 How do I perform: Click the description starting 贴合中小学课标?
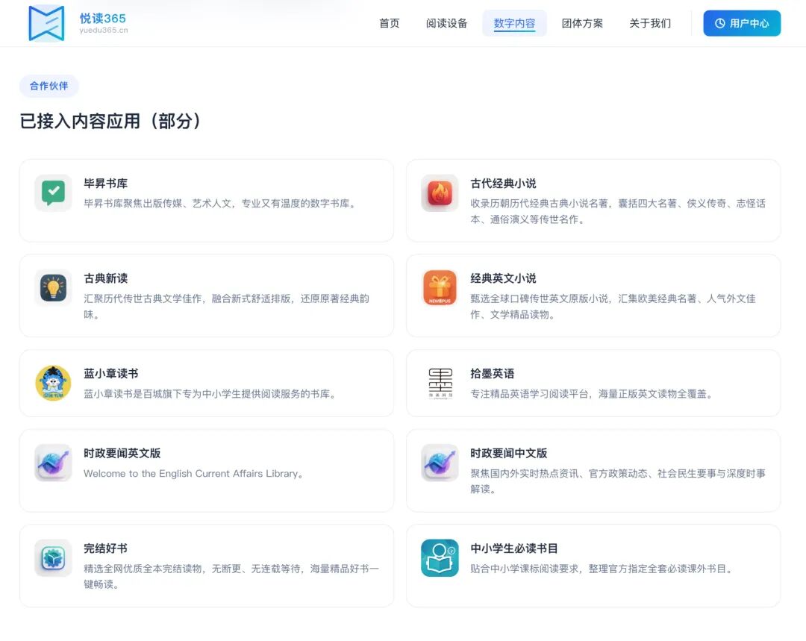tap(602, 569)
